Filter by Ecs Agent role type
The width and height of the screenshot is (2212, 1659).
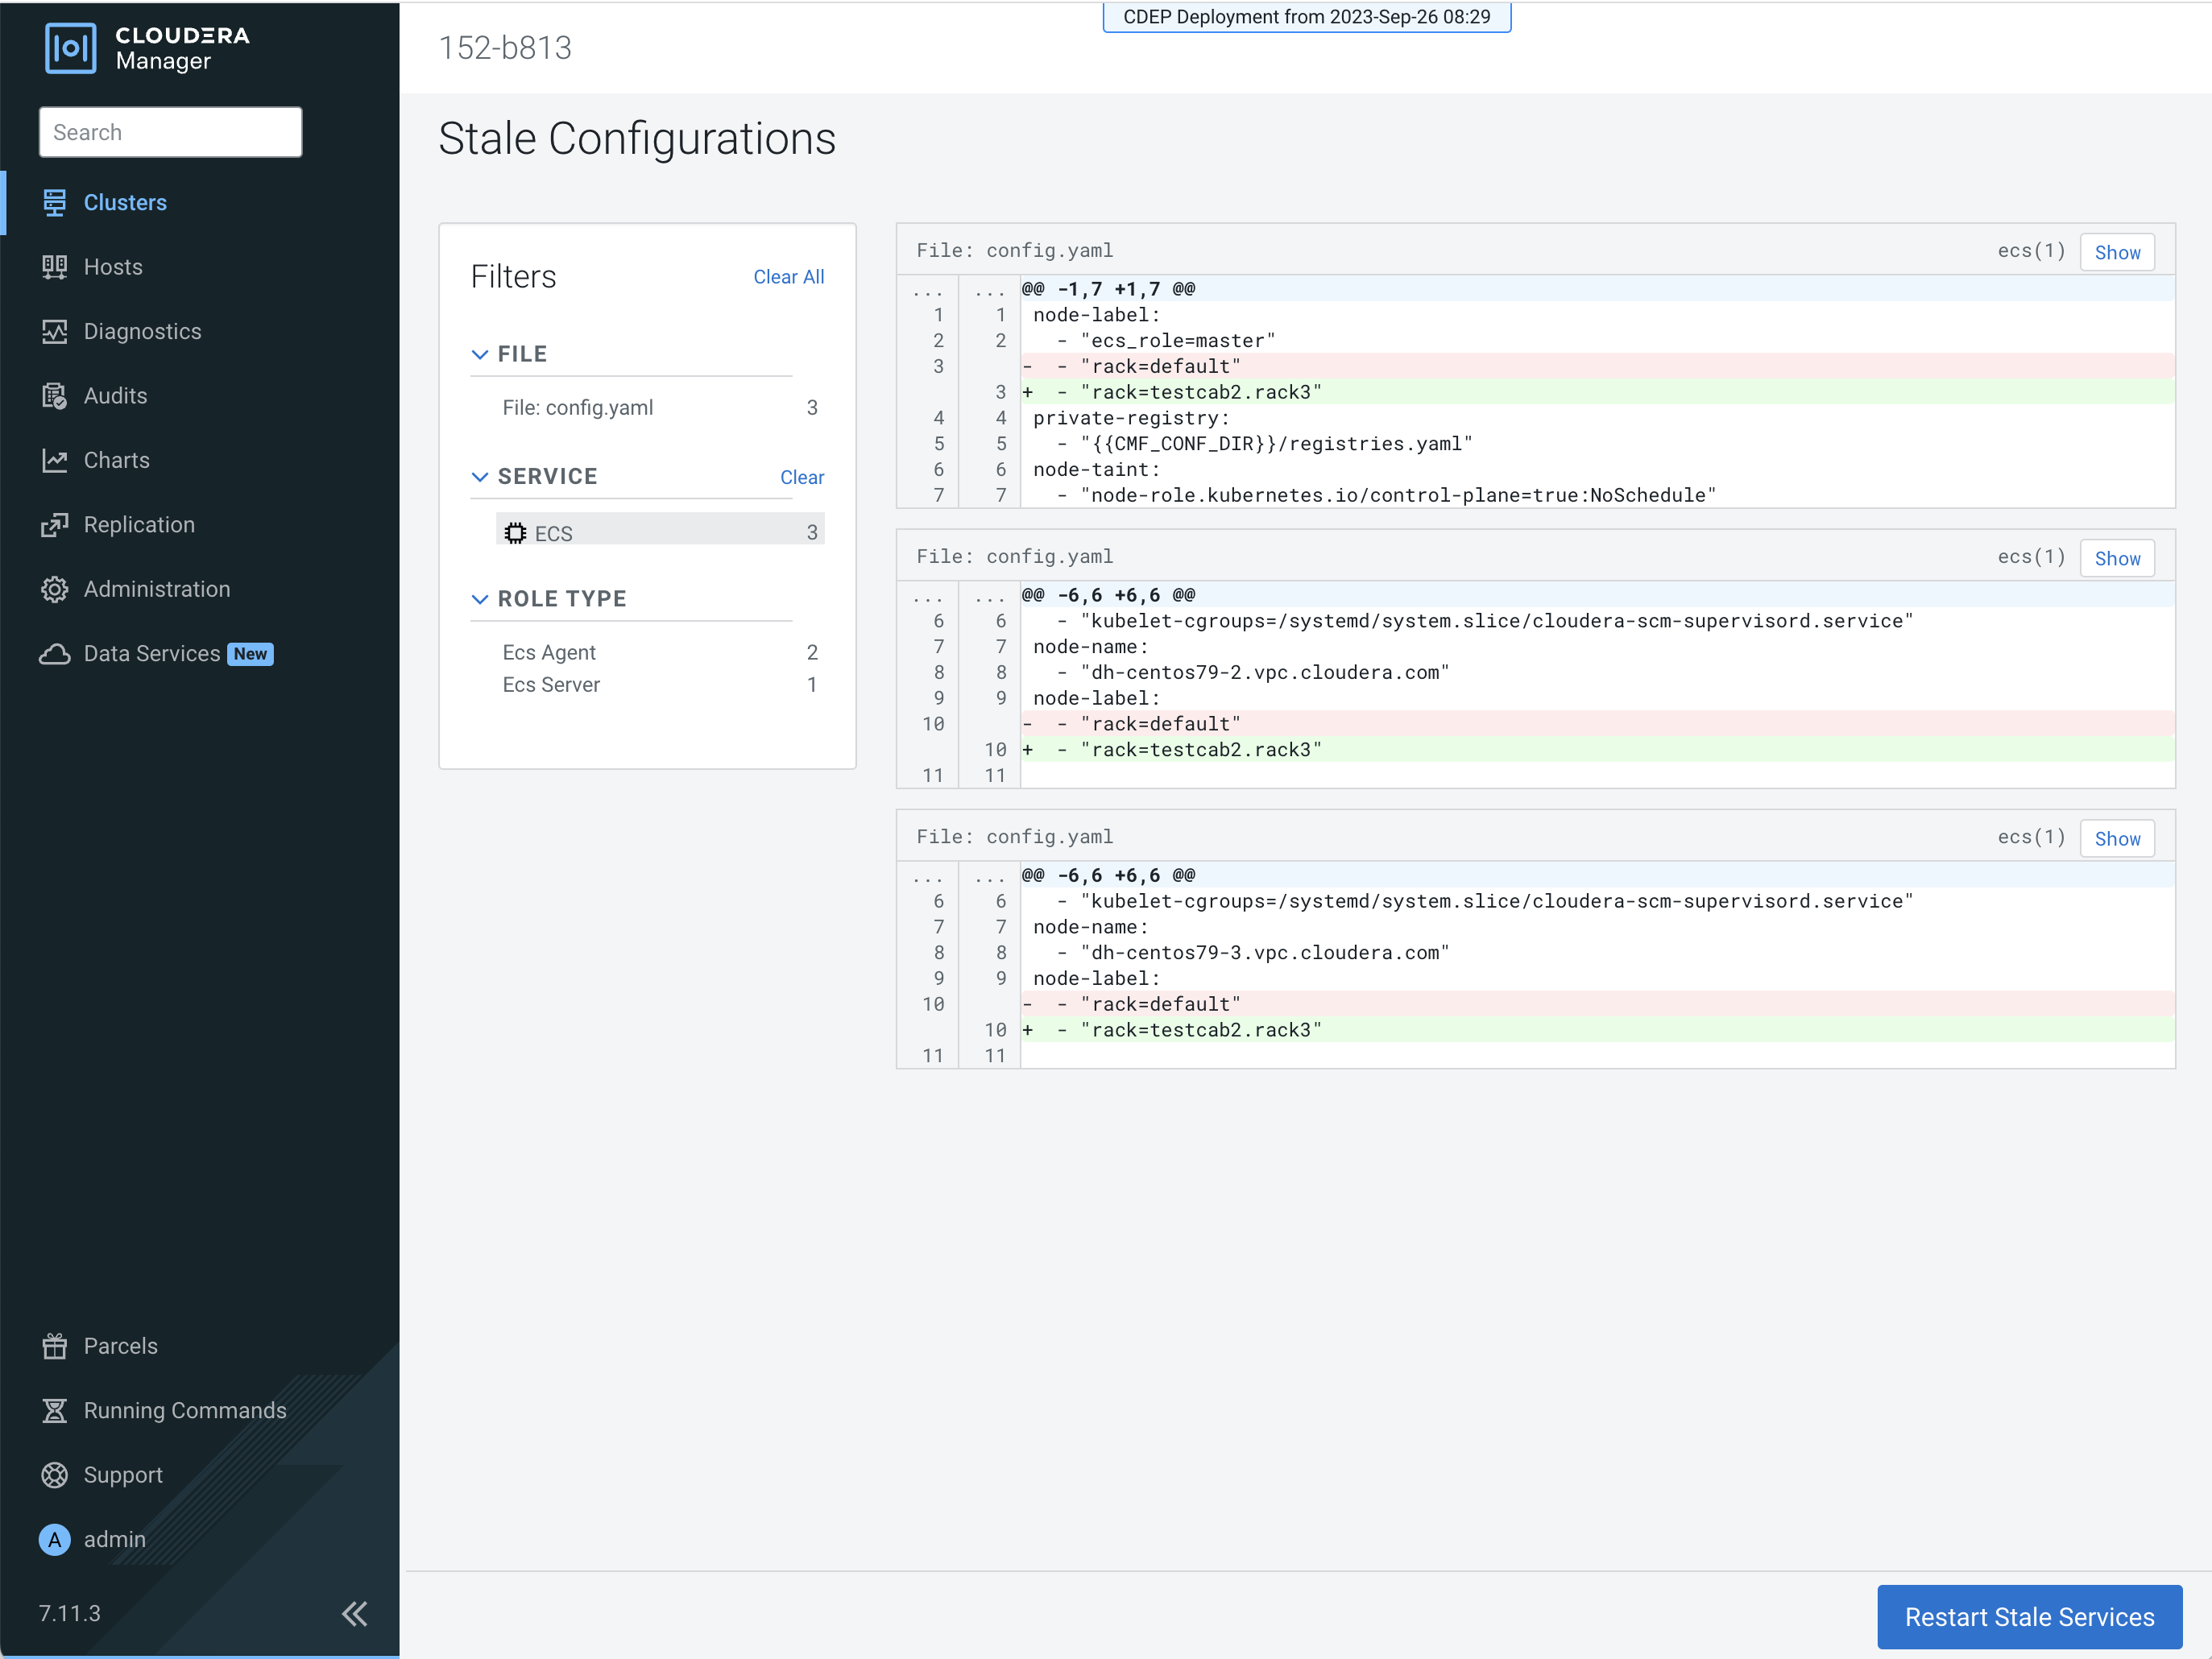549,652
